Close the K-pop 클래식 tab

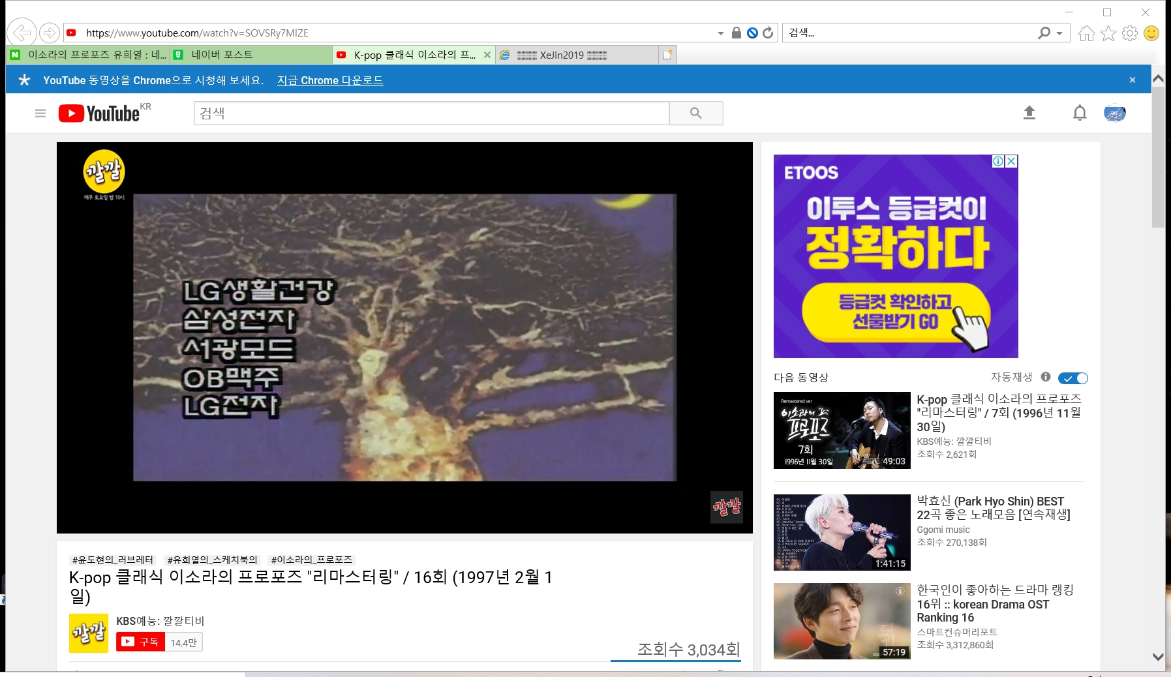pyautogui.click(x=487, y=55)
